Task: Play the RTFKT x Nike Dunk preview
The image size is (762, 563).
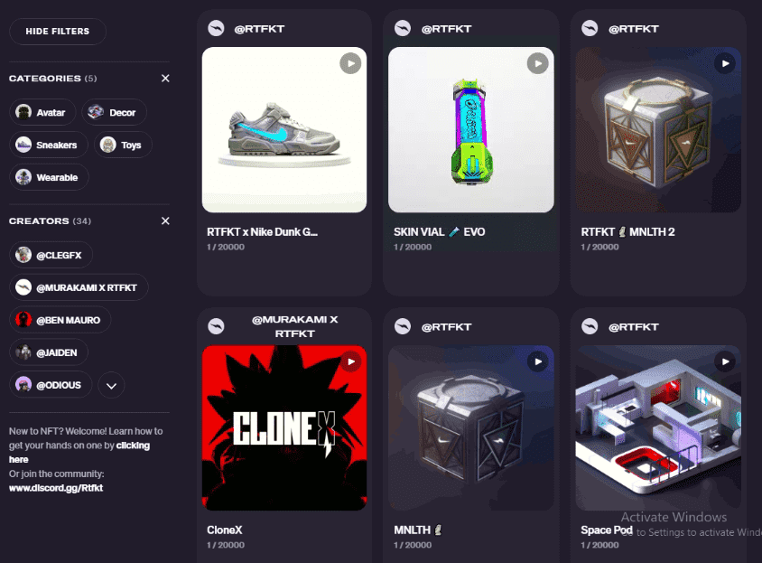Action: pos(350,63)
